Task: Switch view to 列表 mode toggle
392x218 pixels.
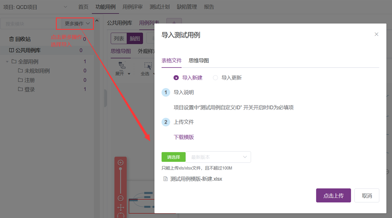Action: [119, 38]
